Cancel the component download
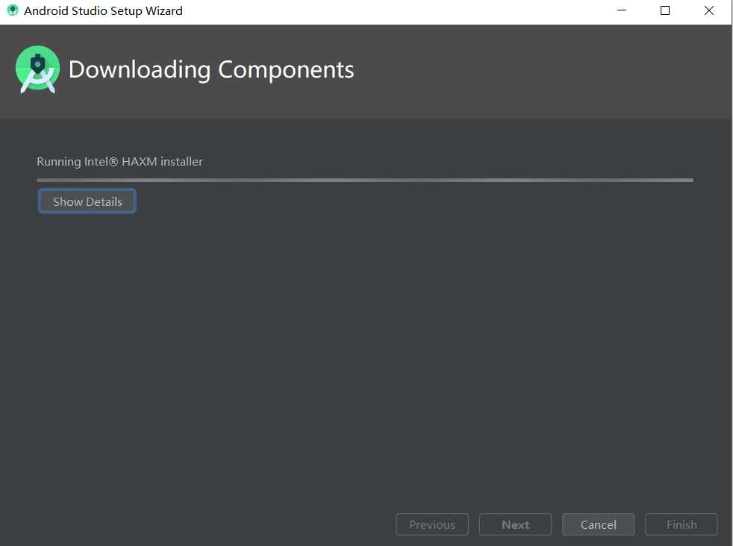This screenshot has height=546, width=733. (599, 524)
